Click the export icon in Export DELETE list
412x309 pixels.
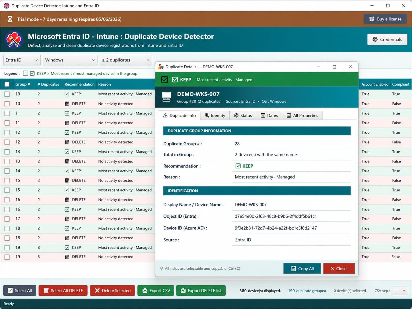[x=183, y=291]
